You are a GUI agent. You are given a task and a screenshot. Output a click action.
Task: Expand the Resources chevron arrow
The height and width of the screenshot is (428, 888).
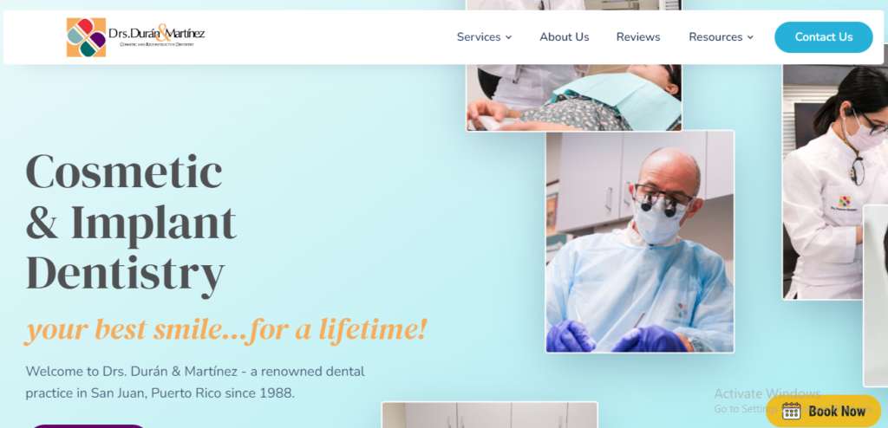click(750, 37)
